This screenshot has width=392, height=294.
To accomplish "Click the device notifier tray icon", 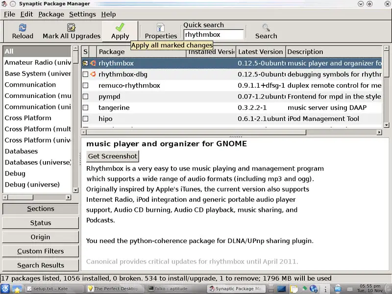I will point(338,289).
